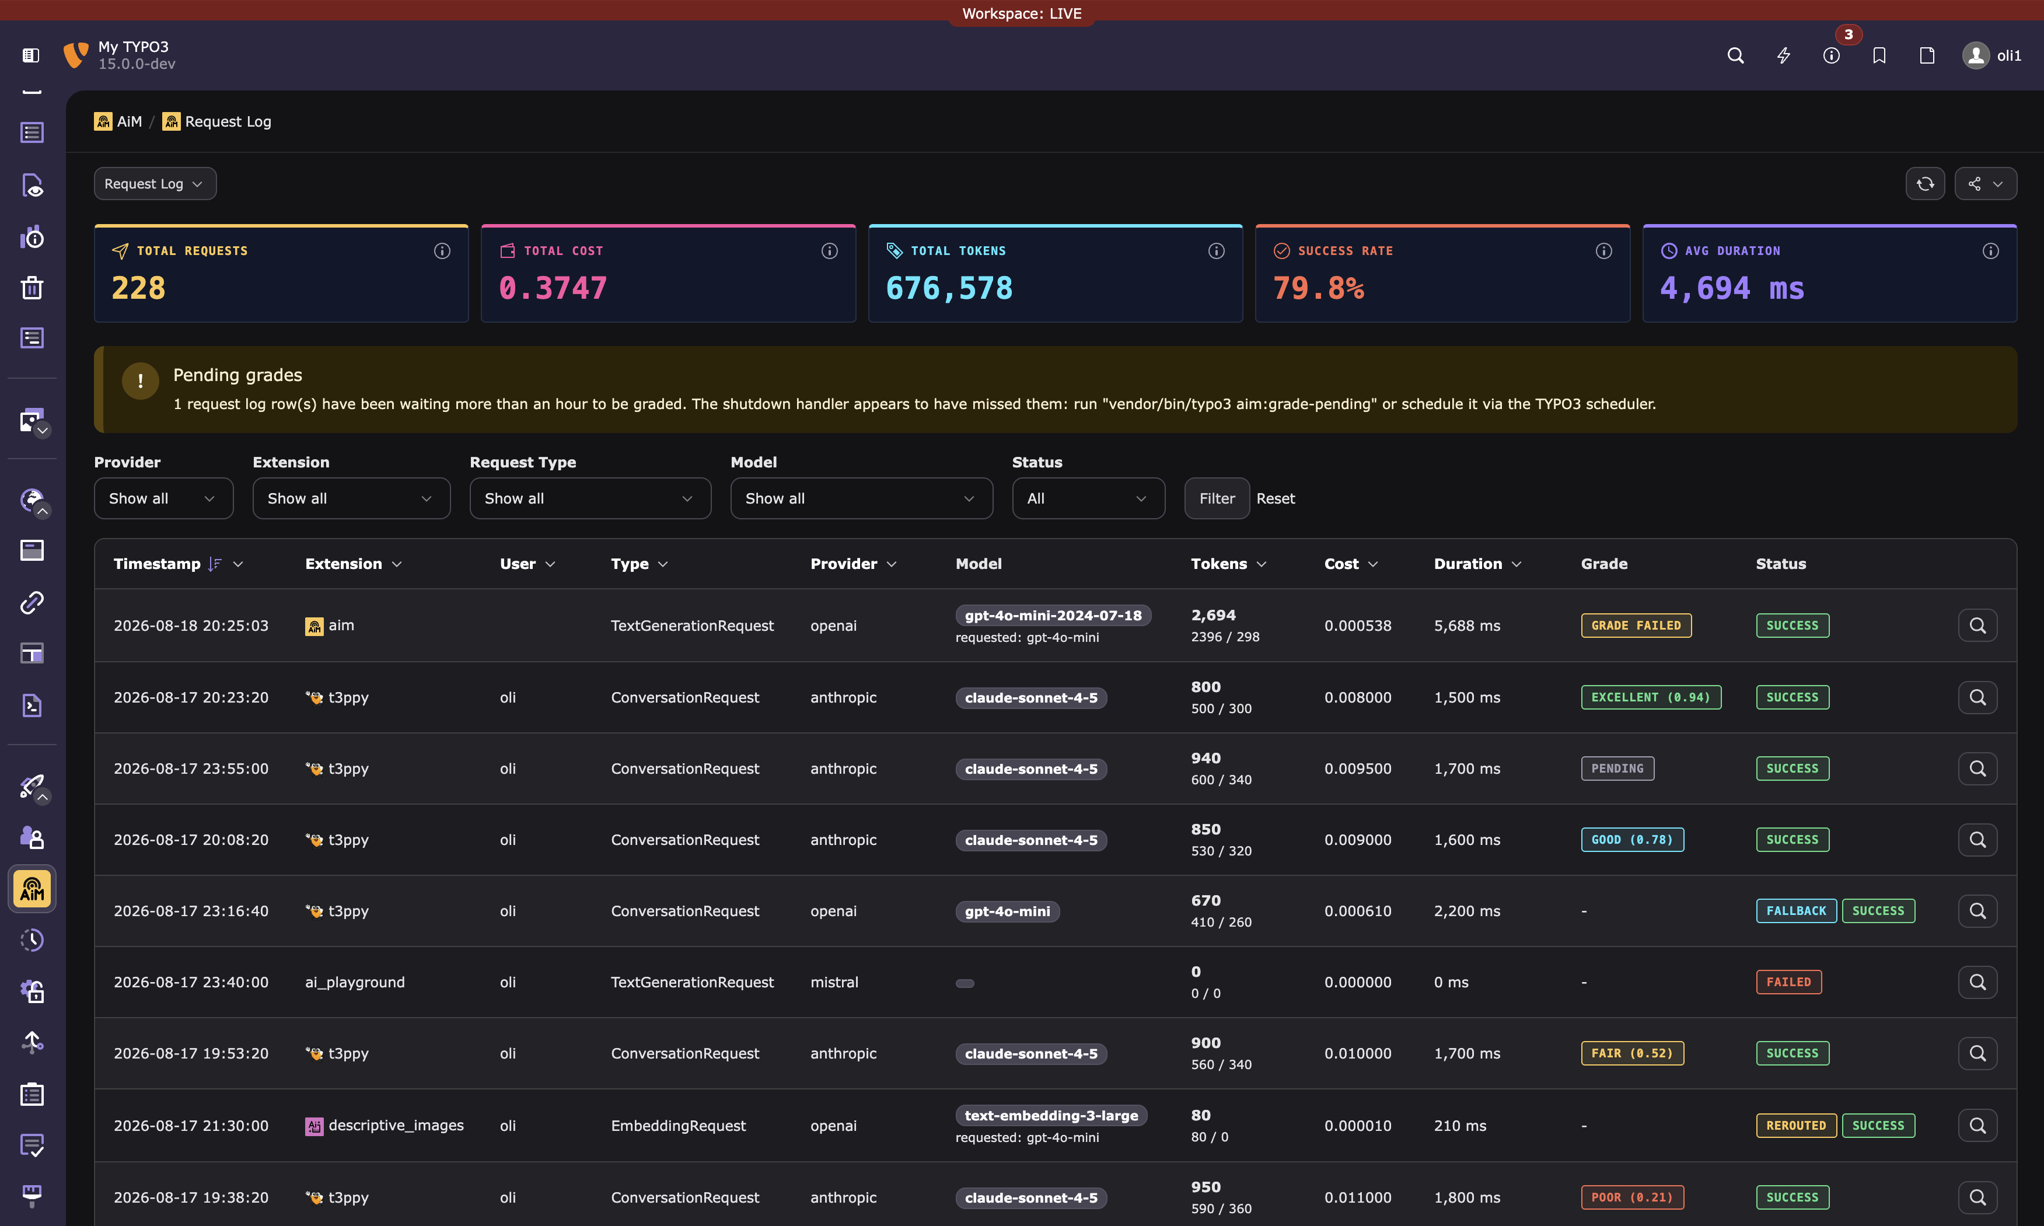
Task: Sort by Timestamp column header
Action: (x=177, y=564)
